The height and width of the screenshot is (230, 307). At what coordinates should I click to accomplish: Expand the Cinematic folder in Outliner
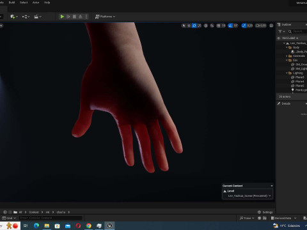287,56
